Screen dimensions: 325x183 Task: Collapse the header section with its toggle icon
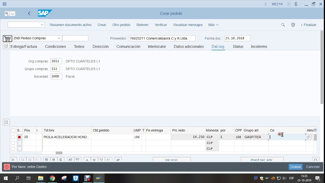click(6, 46)
